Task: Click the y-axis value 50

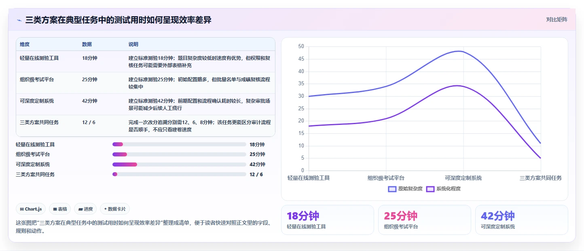Action: click(301, 46)
